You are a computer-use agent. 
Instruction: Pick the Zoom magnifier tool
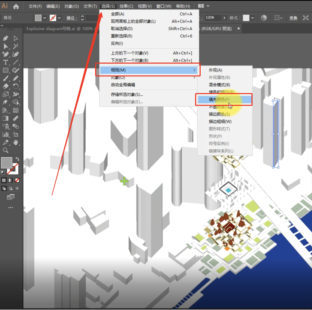coord(6,150)
